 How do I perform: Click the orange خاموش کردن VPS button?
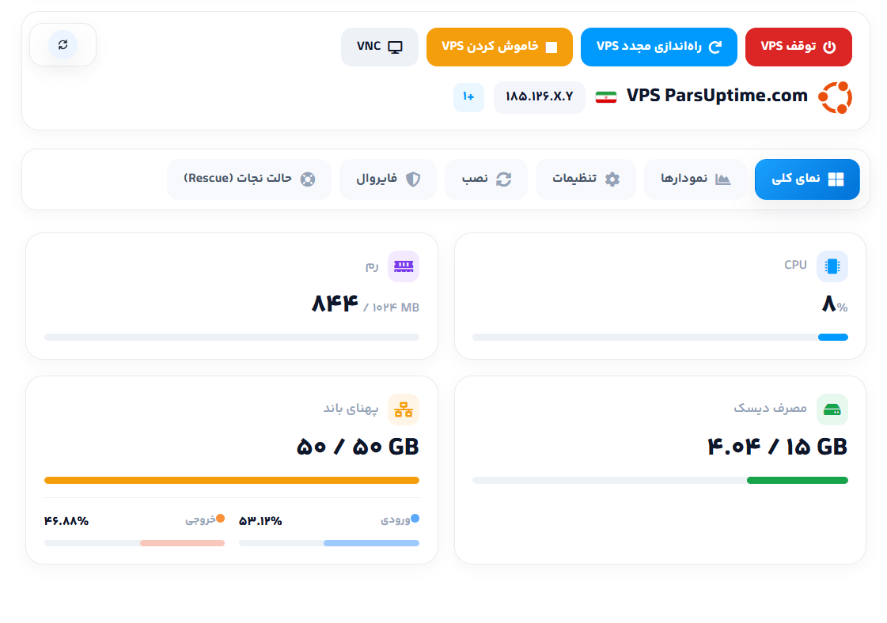[499, 47]
